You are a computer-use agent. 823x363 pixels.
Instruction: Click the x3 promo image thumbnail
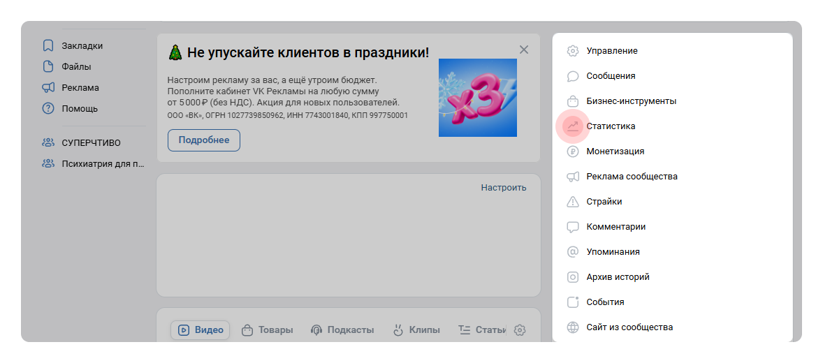coord(477,98)
